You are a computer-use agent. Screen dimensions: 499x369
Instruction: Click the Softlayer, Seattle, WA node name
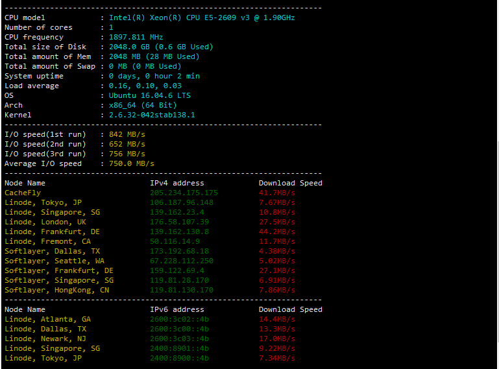(55, 261)
